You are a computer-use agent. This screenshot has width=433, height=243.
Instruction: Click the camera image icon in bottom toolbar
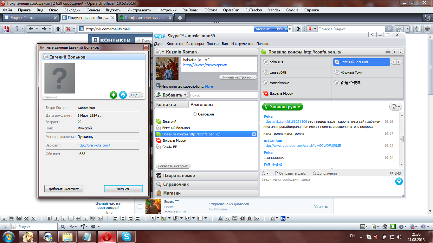[x=19, y=218]
